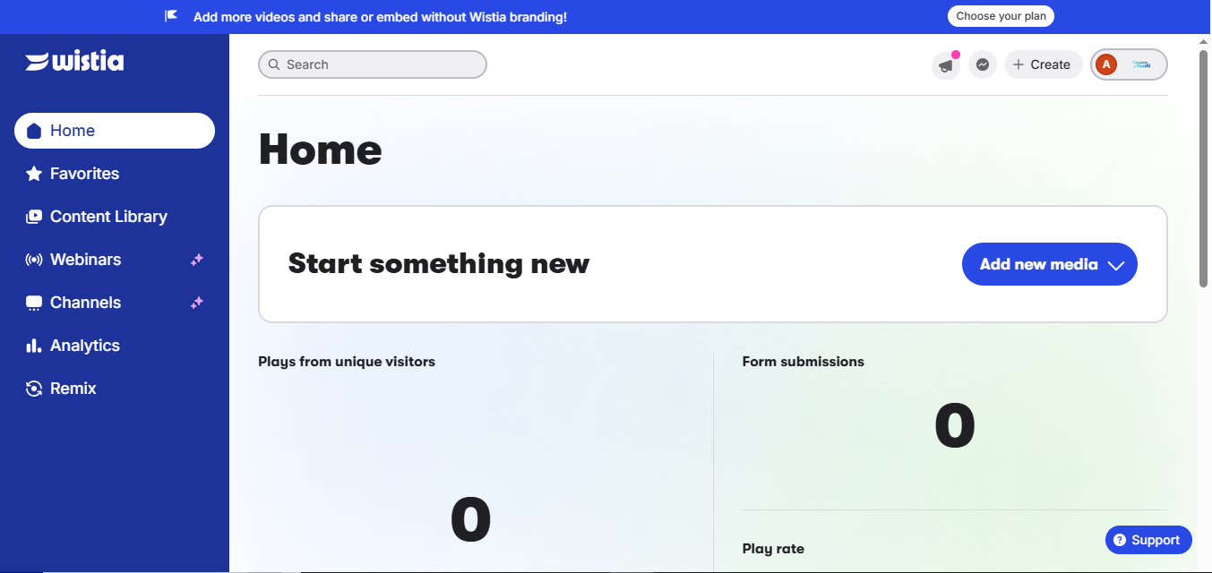Click the Content Library icon
1212x573 pixels.
(34, 217)
